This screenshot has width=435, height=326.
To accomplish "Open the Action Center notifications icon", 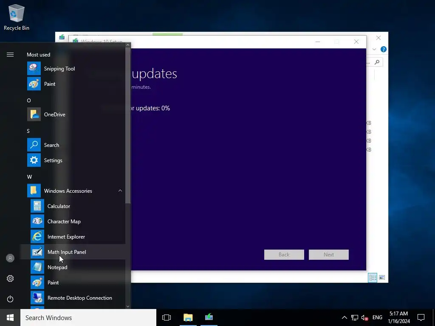I will pyautogui.click(x=421, y=318).
